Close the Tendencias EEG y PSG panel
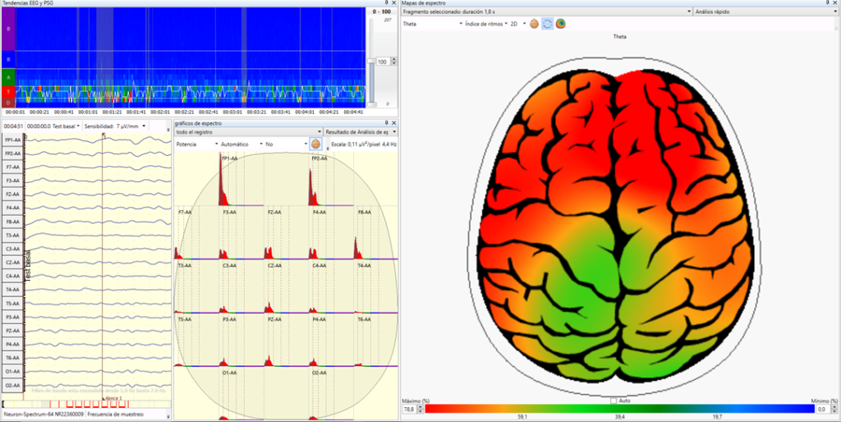The image size is (841, 422). pyautogui.click(x=393, y=3)
